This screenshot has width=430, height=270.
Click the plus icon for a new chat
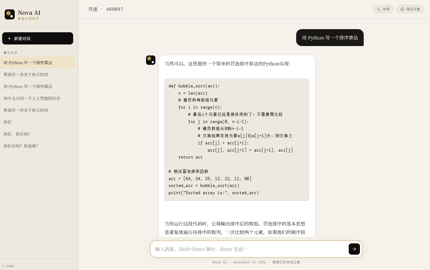point(9,38)
